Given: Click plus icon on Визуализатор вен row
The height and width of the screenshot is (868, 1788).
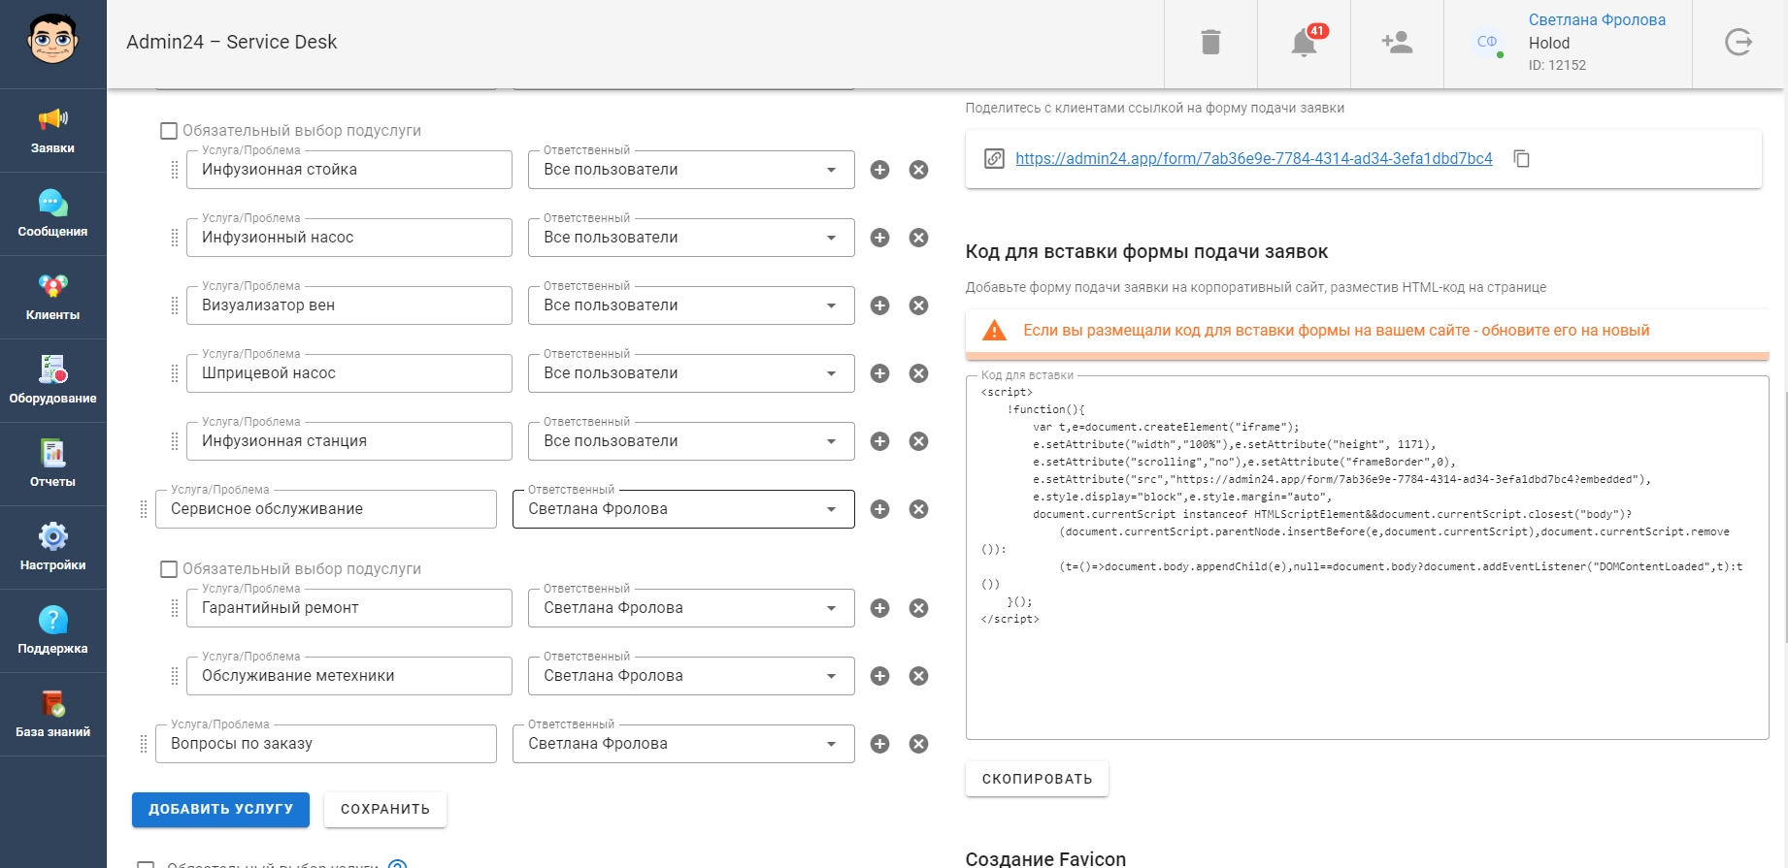Looking at the screenshot, I should (x=879, y=305).
